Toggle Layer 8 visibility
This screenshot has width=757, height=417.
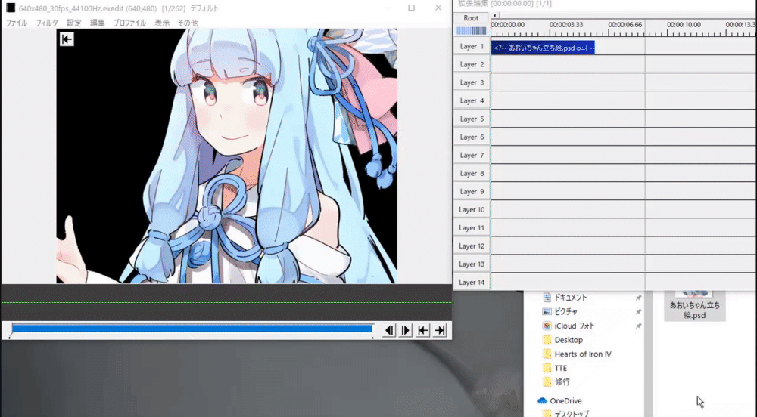click(x=471, y=173)
